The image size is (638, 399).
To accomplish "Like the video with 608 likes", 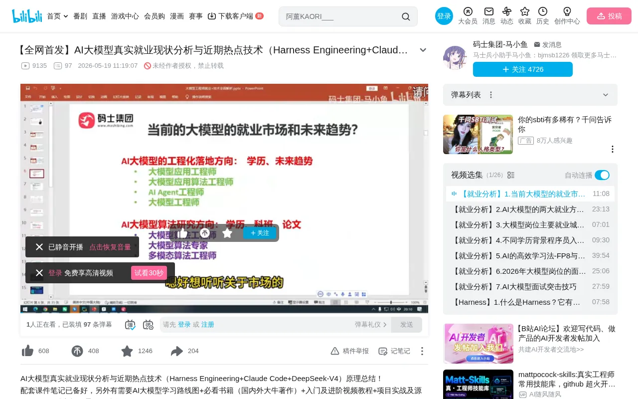I will click(x=28, y=351).
